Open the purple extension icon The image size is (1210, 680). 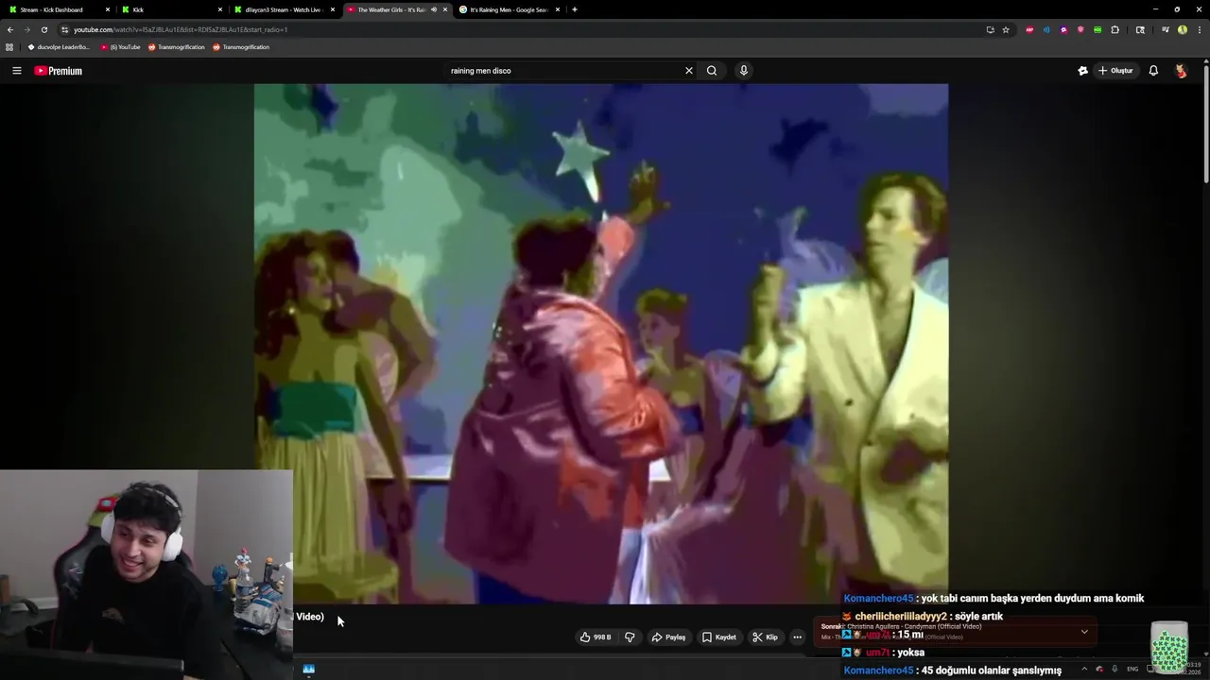click(1063, 29)
